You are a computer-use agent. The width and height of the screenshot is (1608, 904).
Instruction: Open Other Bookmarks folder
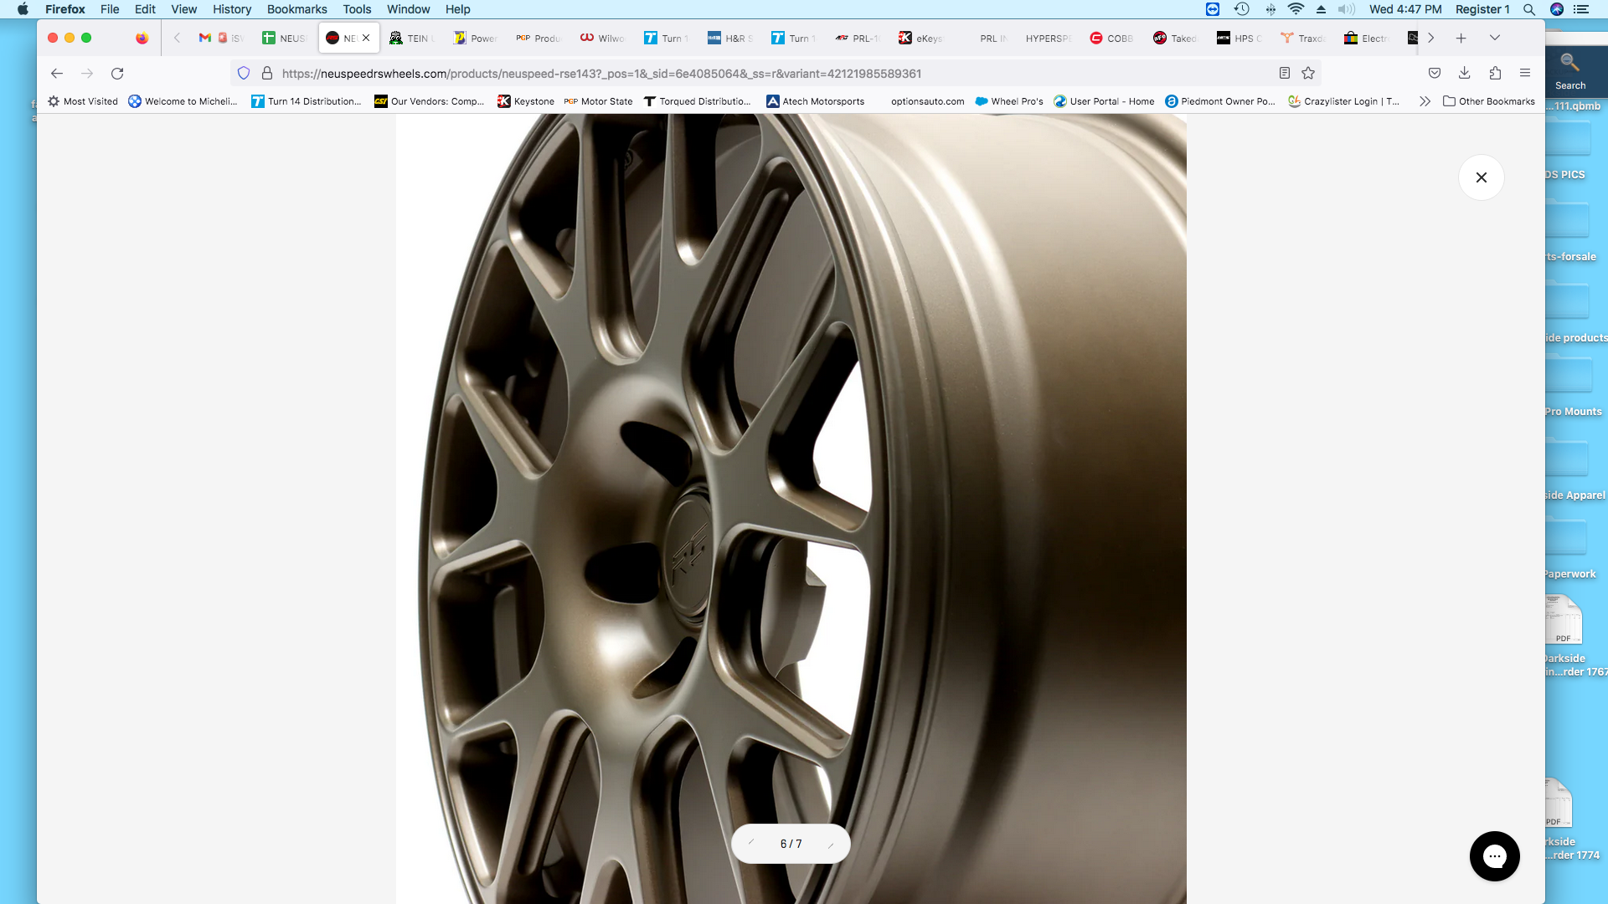point(1488,101)
